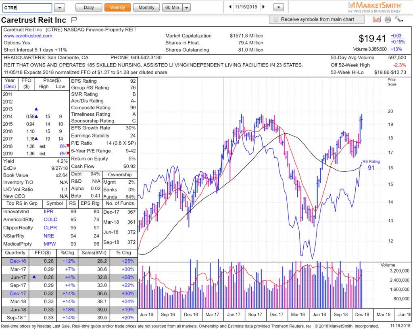Click the 52-Week Hi-Lo $19.86-$12.73 value
Viewport: 413px width, 329px height.
point(390,73)
